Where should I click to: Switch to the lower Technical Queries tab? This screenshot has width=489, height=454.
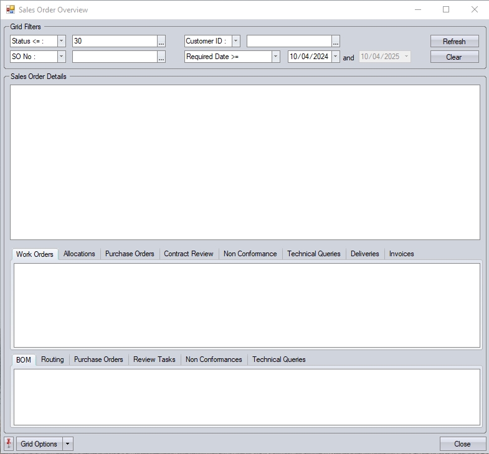point(279,359)
